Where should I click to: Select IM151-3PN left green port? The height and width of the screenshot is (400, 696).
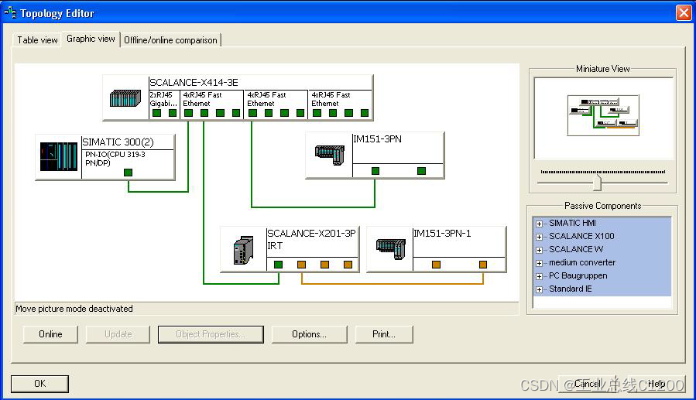375,171
